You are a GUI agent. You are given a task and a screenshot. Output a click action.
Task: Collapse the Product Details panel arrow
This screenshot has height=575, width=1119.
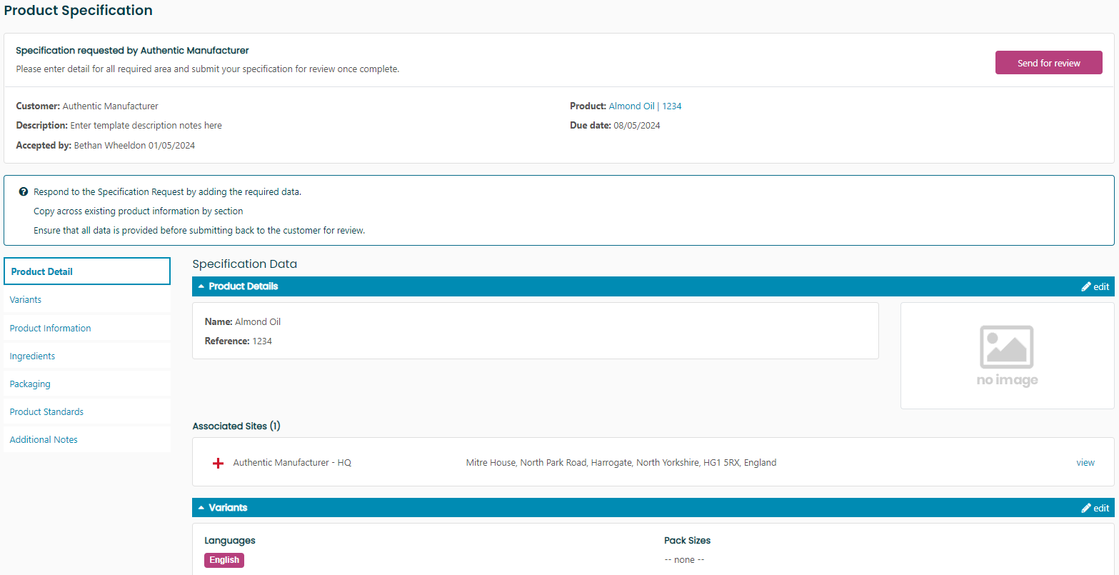coord(201,286)
